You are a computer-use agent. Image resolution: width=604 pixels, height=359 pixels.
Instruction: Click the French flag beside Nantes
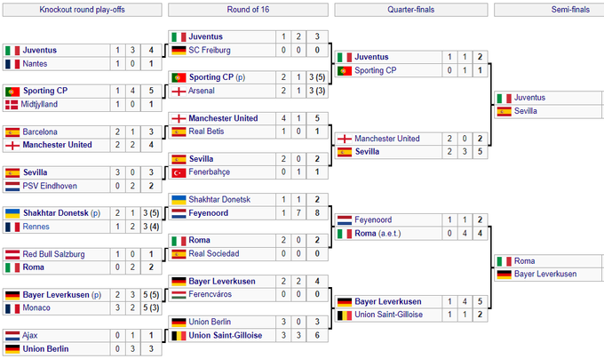(x=12, y=64)
